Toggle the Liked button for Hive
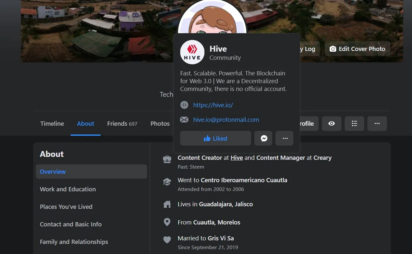This screenshot has height=254, width=412. [x=215, y=138]
